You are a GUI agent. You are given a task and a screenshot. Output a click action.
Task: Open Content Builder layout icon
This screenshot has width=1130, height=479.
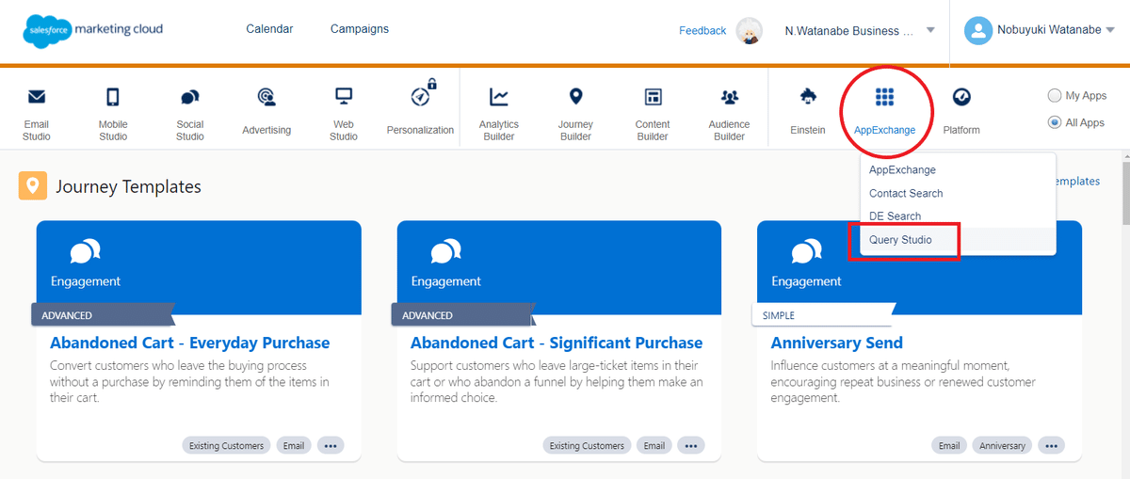653,97
